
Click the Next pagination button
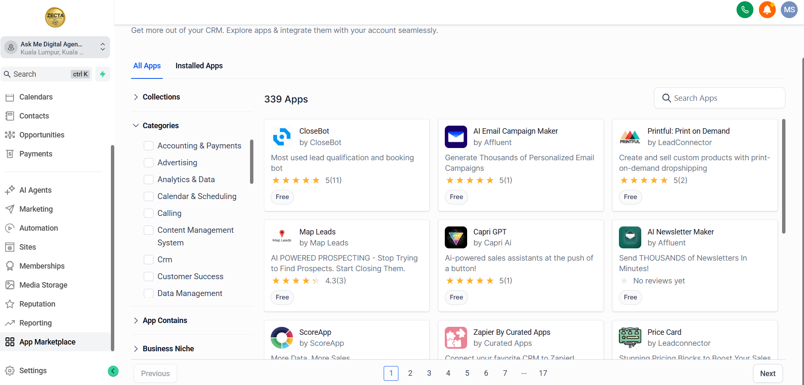click(767, 374)
